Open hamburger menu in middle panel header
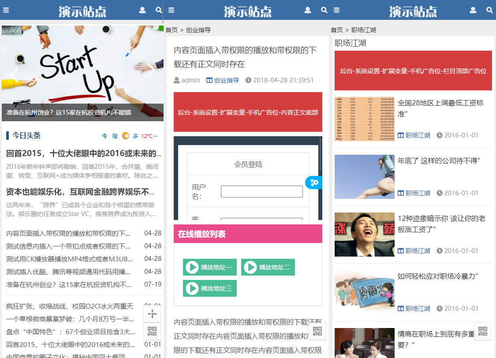The height and width of the screenshot is (358, 496). tap(172, 10)
